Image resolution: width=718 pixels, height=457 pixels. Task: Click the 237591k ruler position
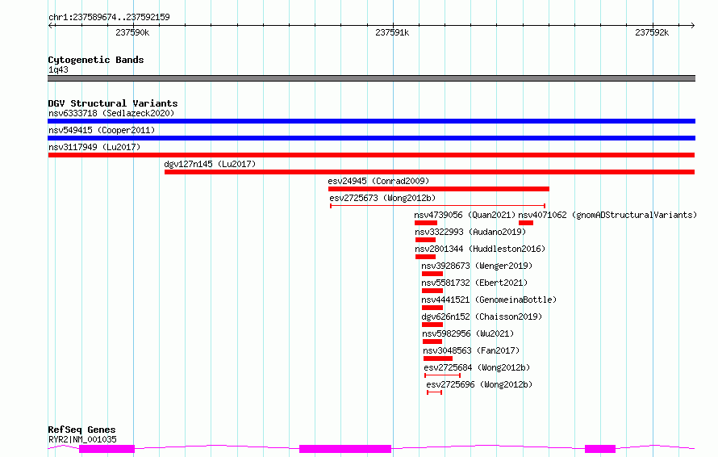pos(392,32)
